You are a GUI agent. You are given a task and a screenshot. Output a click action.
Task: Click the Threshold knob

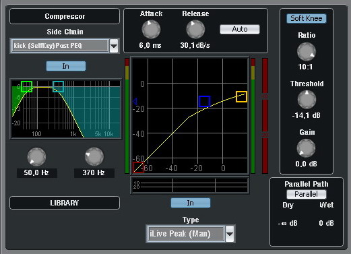pyautogui.click(x=307, y=100)
